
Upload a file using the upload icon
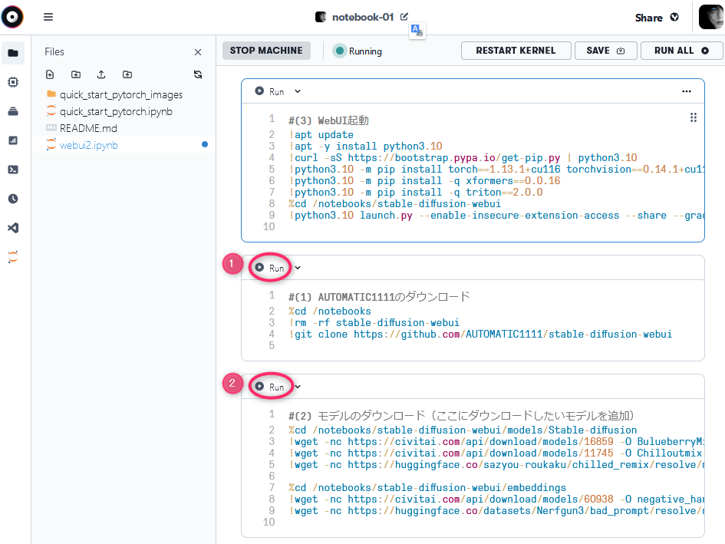click(101, 74)
